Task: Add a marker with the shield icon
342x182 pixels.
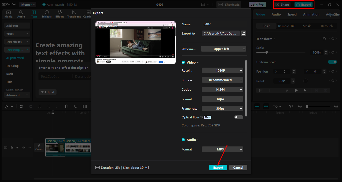Action: coord(76,106)
